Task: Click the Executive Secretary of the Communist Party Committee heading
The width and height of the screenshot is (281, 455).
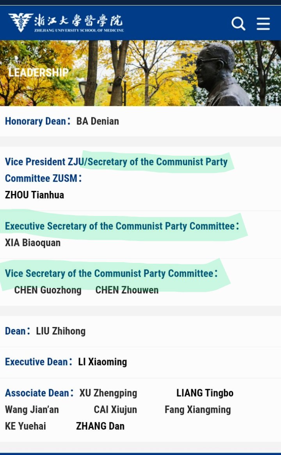Action: coord(122,226)
